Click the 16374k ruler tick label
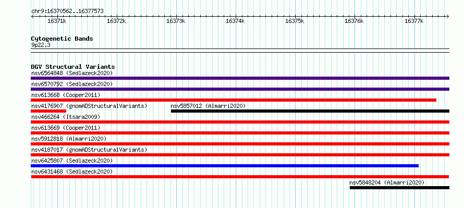The width and height of the screenshot is (464, 208). (235, 21)
